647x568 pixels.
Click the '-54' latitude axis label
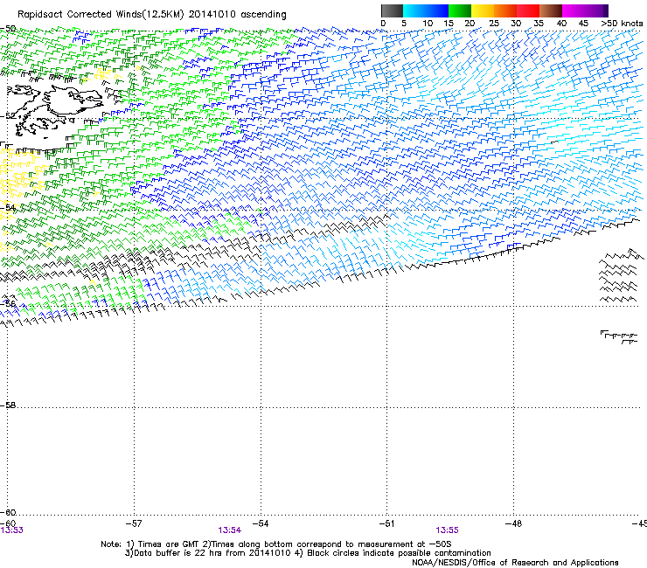pos(8,207)
